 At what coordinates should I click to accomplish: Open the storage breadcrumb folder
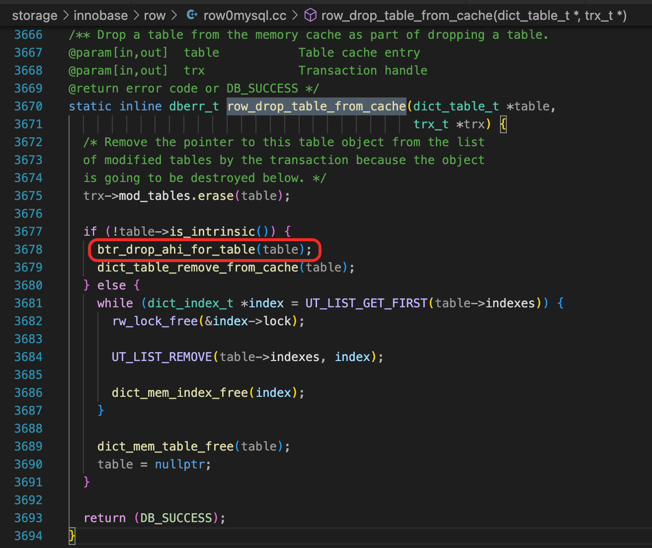pos(34,15)
